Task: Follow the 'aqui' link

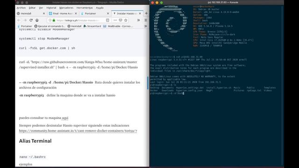Action: tap(65, 118)
